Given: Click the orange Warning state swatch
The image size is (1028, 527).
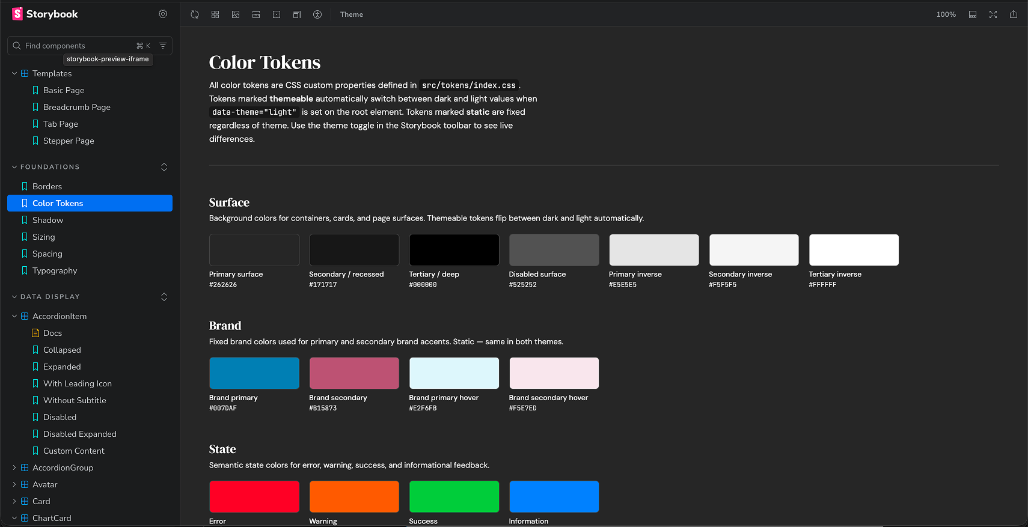Looking at the screenshot, I should [354, 496].
